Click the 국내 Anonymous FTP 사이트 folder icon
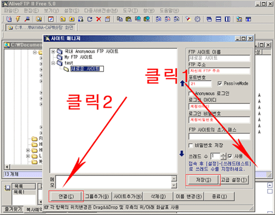 59,51
